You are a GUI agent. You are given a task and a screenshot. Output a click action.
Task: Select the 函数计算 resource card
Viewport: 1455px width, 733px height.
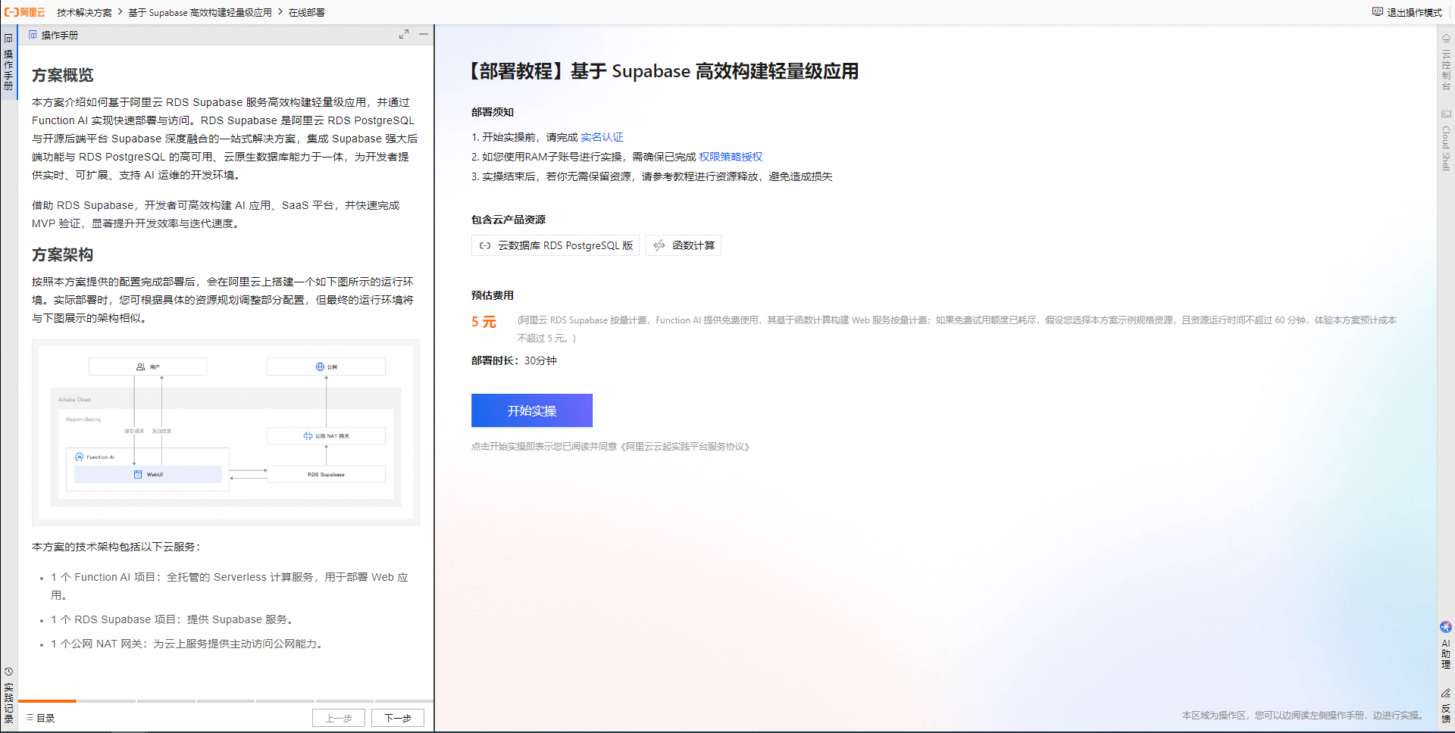[683, 245]
